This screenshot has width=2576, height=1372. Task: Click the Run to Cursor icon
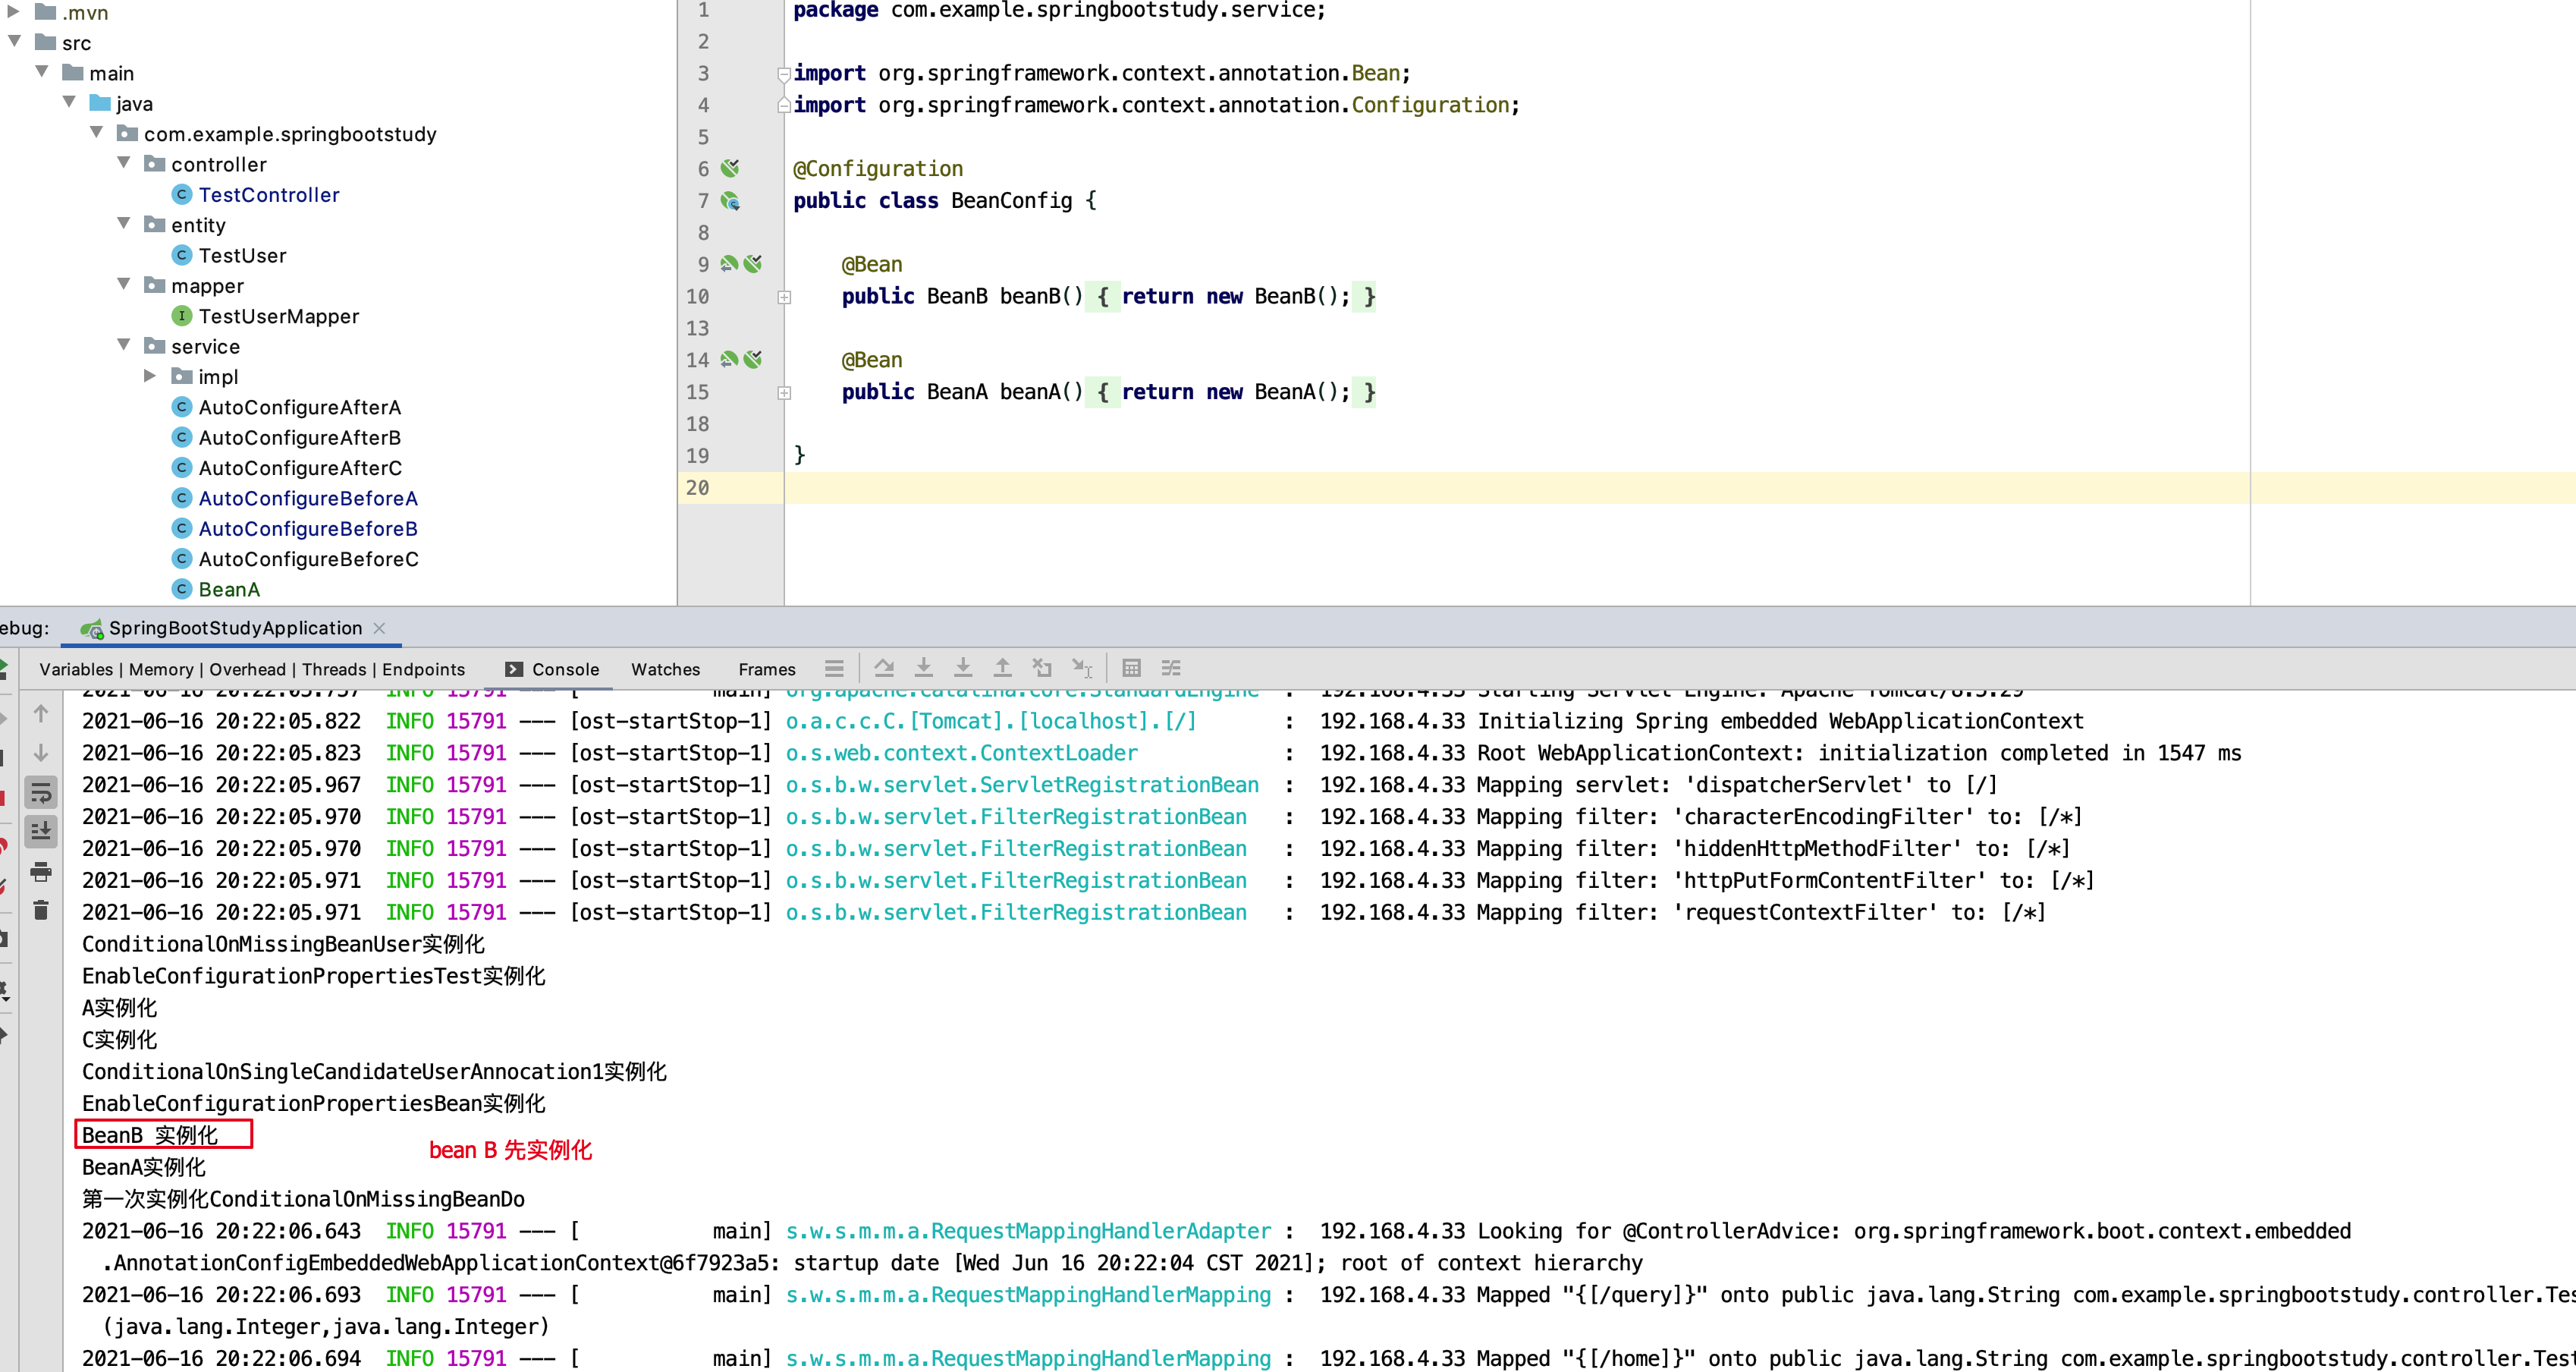[x=1081, y=668]
